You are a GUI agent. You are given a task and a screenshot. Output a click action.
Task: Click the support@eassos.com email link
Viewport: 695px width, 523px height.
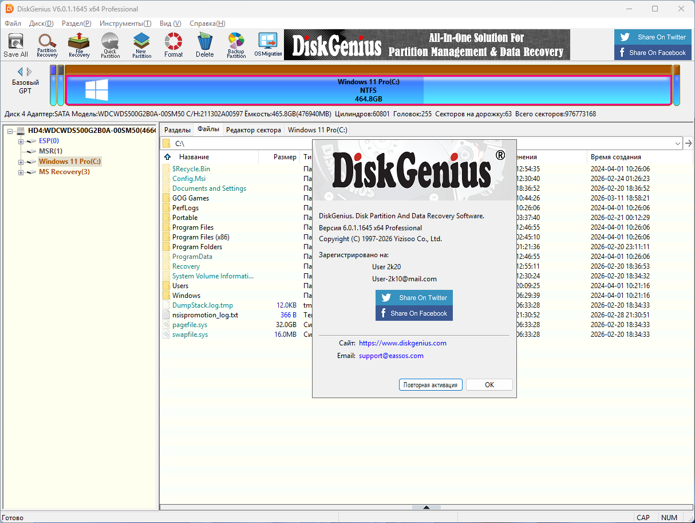click(391, 356)
